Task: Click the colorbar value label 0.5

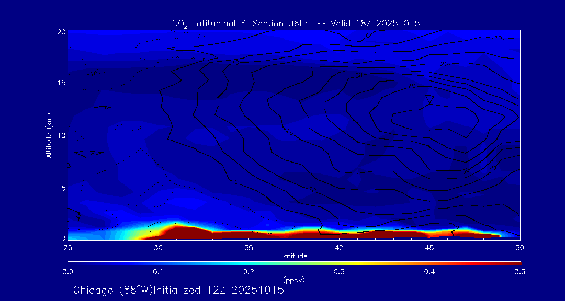Action: click(x=520, y=272)
